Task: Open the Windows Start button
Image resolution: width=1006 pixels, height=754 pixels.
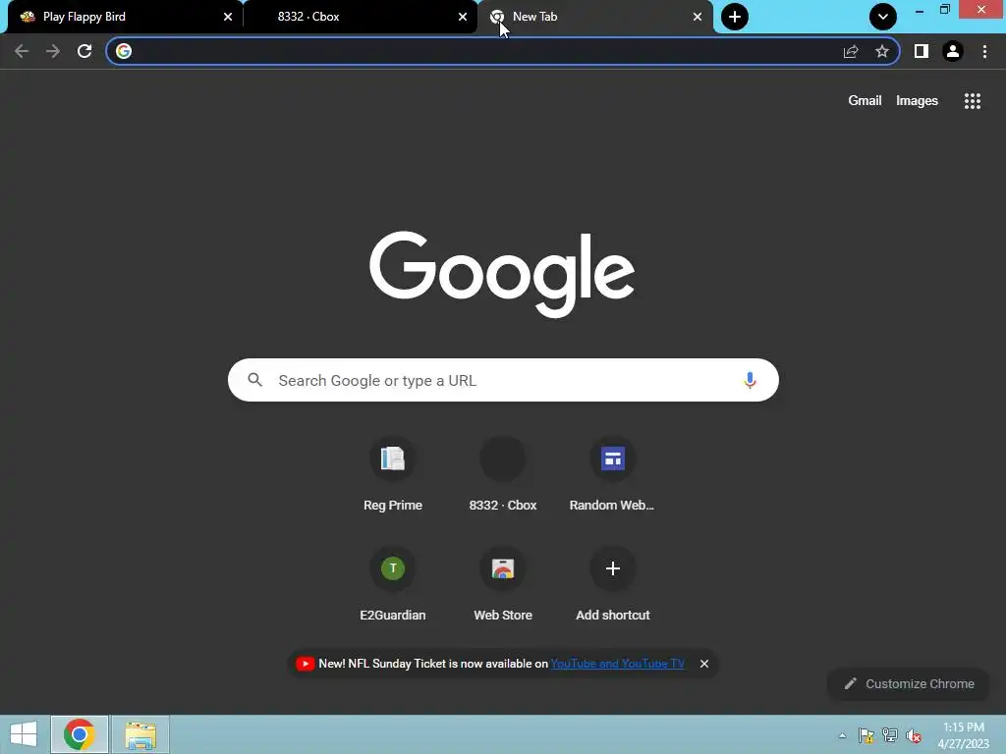Action: point(24,734)
